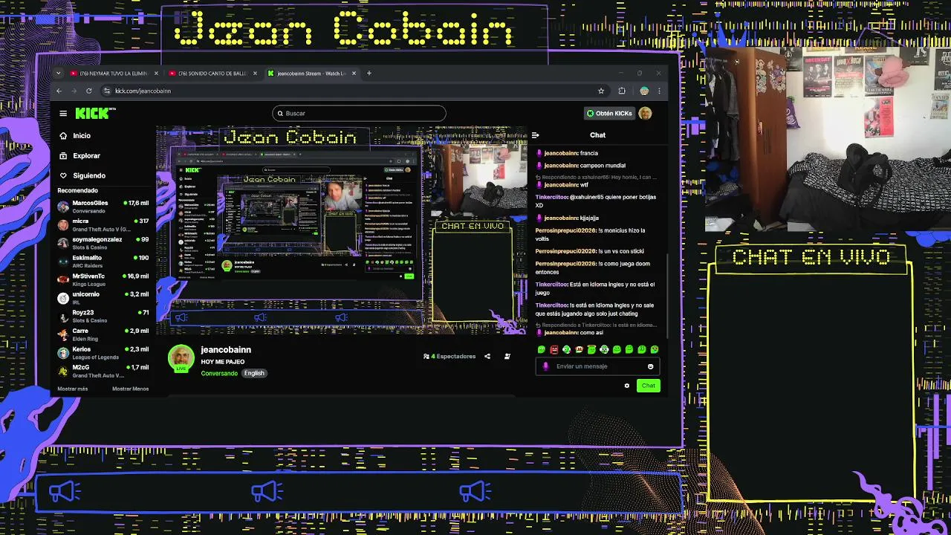Close the jeancobainn Stream tab
Image resolution: width=951 pixels, height=535 pixels.
coord(354,74)
